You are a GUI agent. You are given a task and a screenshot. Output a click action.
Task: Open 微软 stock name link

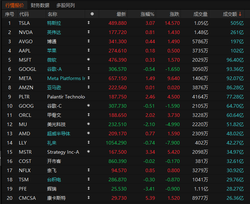coord(52,60)
